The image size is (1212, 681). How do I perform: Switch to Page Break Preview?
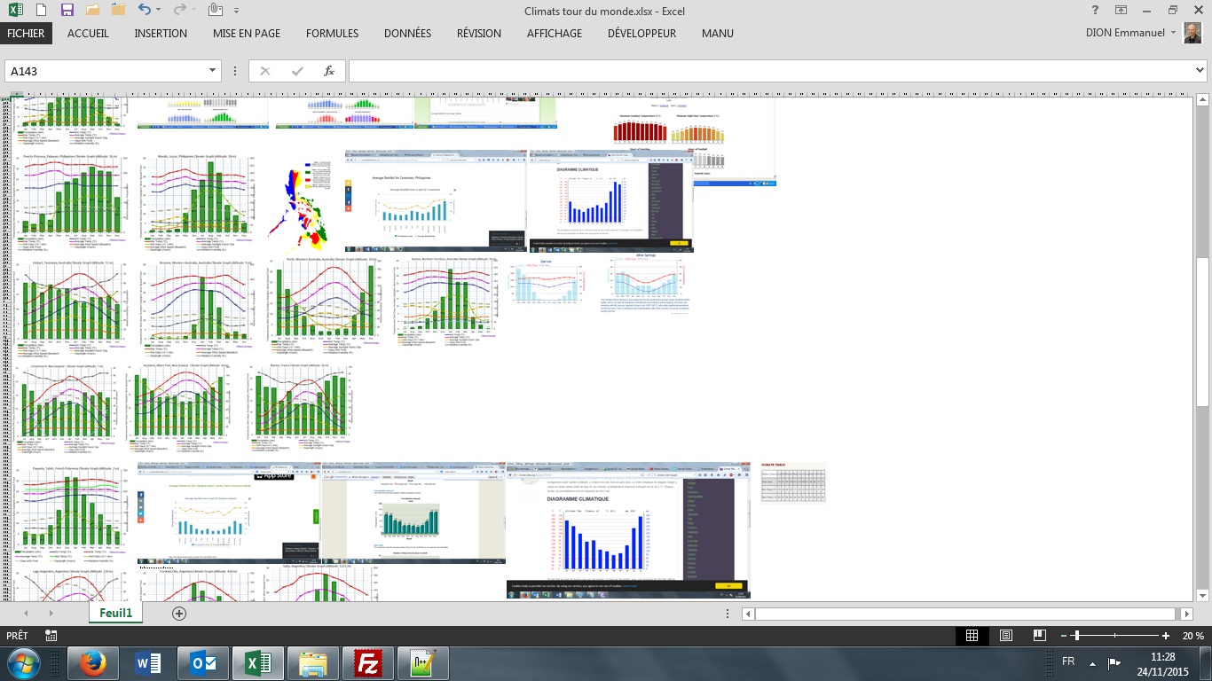coord(1039,636)
